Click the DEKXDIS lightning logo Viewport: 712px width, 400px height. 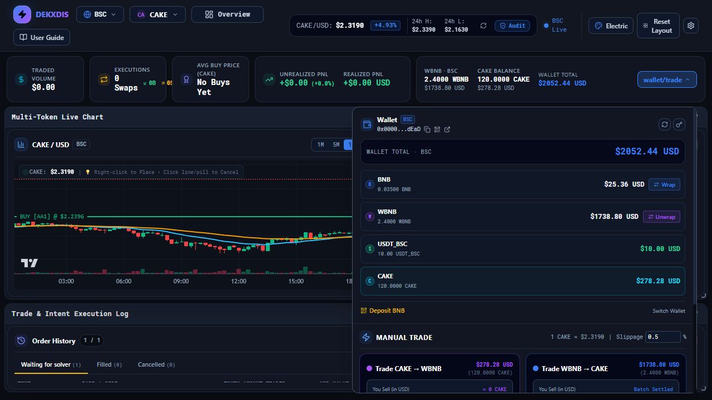click(x=22, y=14)
